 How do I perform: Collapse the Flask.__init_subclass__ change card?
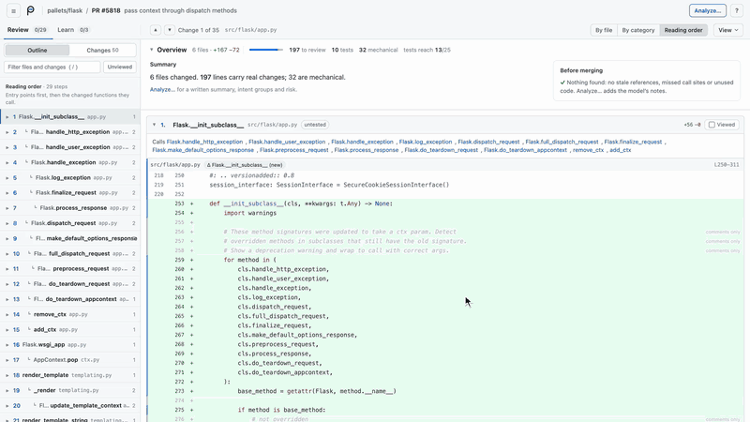click(x=154, y=125)
